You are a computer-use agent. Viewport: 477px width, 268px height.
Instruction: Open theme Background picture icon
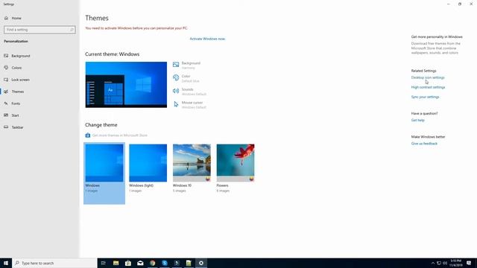[x=176, y=65]
